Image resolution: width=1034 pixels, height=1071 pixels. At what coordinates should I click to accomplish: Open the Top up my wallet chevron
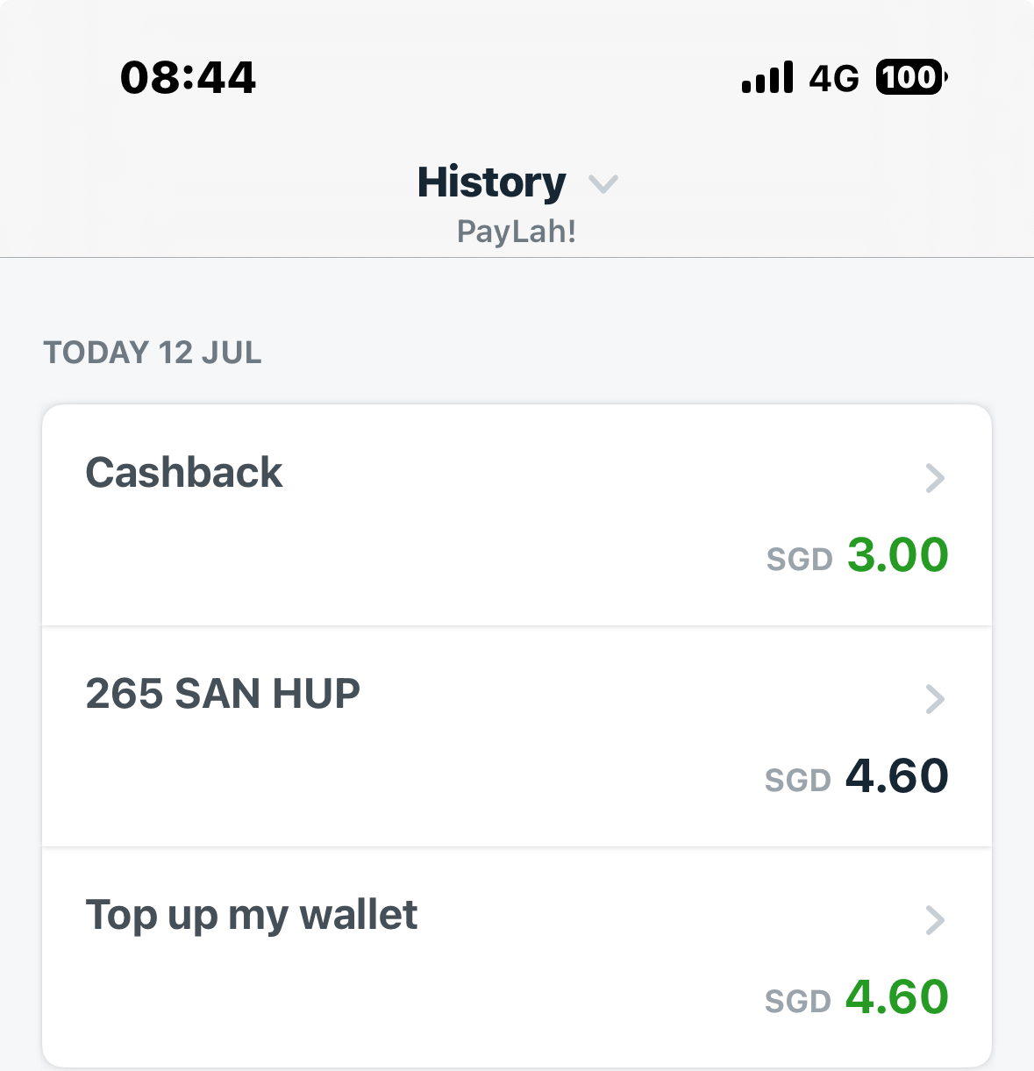pyautogui.click(x=936, y=920)
